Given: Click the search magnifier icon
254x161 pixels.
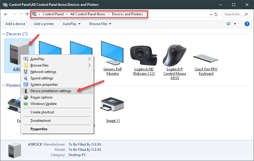Looking at the screenshot, I should [x=246, y=14].
